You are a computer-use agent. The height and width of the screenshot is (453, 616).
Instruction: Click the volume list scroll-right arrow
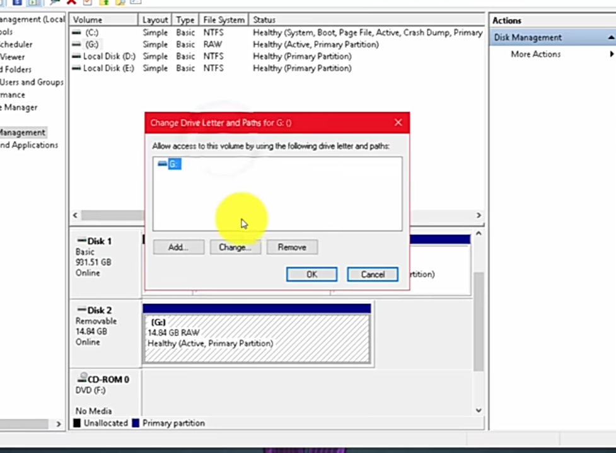[x=479, y=215]
